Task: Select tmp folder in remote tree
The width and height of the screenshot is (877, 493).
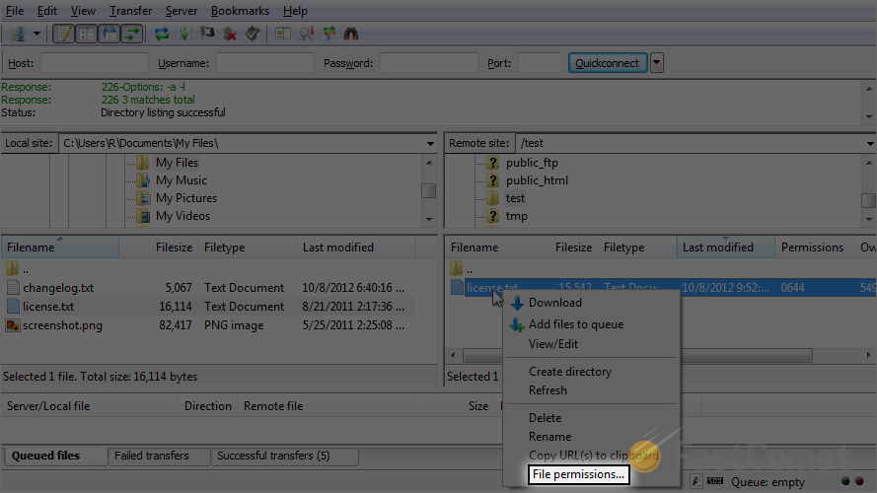Action: pyautogui.click(x=516, y=216)
